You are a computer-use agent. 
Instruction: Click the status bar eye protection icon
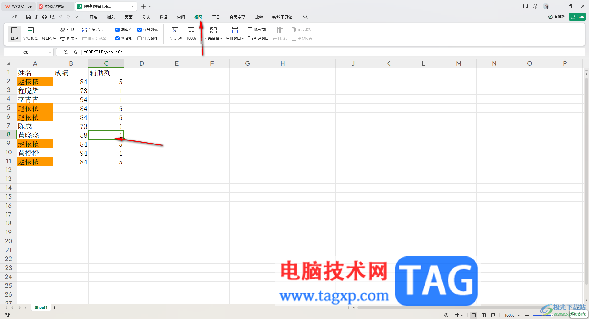tap(446, 315)
